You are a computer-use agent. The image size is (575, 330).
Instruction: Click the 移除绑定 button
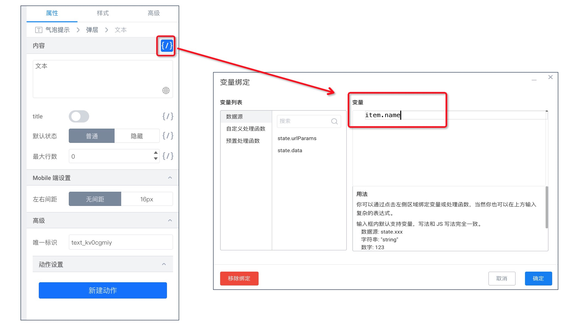[239, 278]
